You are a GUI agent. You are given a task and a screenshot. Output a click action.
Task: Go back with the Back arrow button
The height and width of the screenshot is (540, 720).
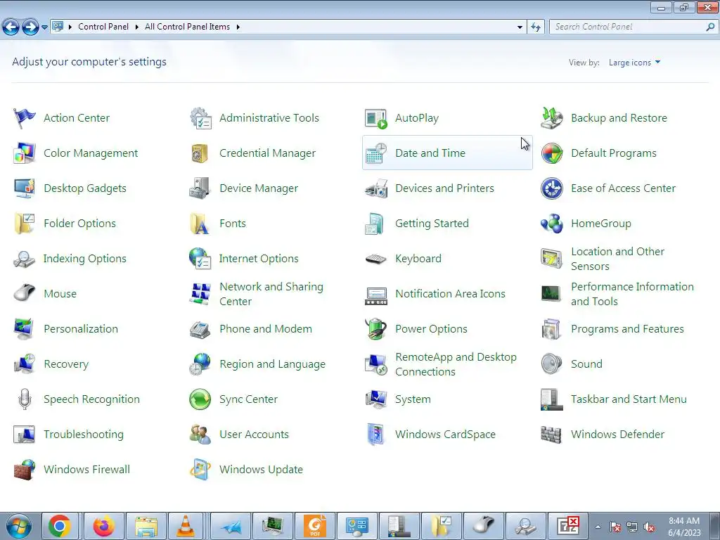tap(11, 27)
